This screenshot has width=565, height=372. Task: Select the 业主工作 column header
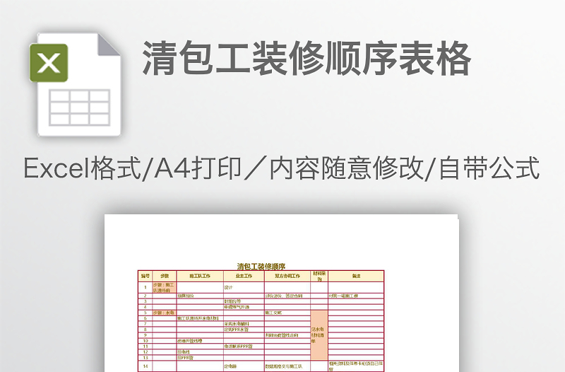point(244,276)
